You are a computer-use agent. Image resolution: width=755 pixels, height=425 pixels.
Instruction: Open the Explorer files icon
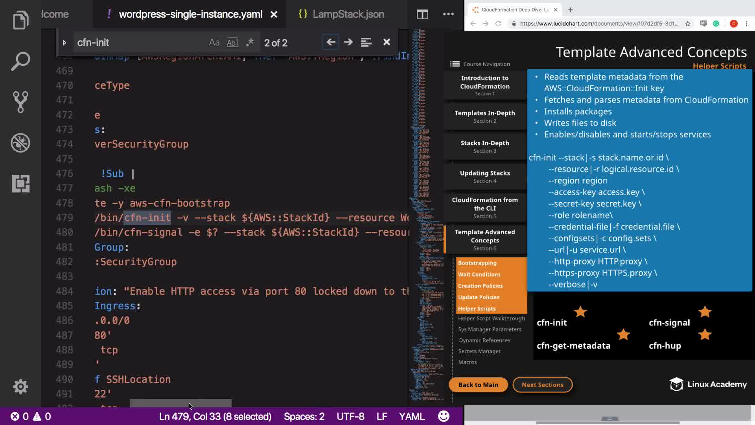20,20
